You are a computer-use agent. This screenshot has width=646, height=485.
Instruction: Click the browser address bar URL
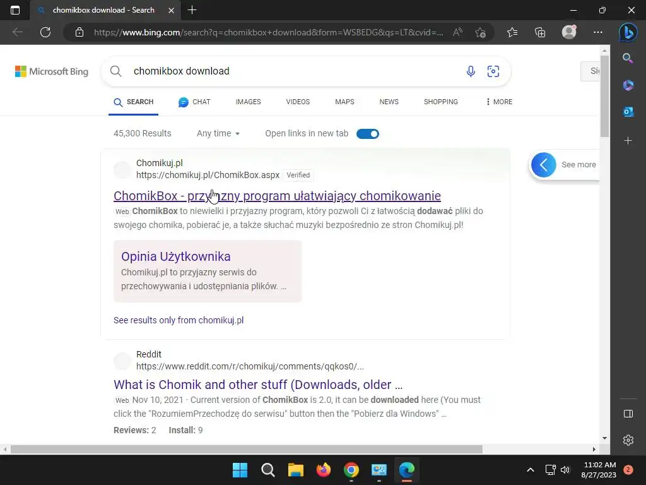(x=269, y=32)
